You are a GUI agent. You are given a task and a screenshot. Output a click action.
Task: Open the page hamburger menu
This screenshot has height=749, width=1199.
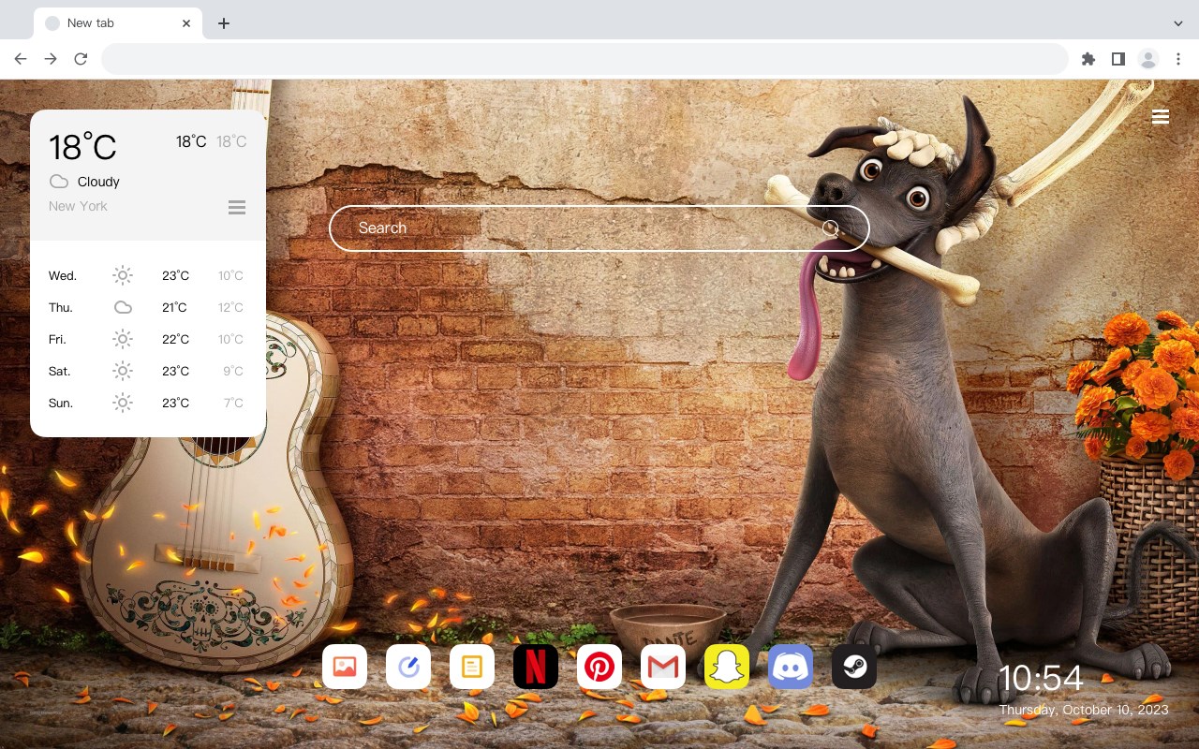click(x=1161, y=117)
